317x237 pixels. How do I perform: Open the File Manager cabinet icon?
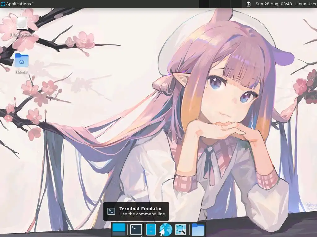click(151, 229)
